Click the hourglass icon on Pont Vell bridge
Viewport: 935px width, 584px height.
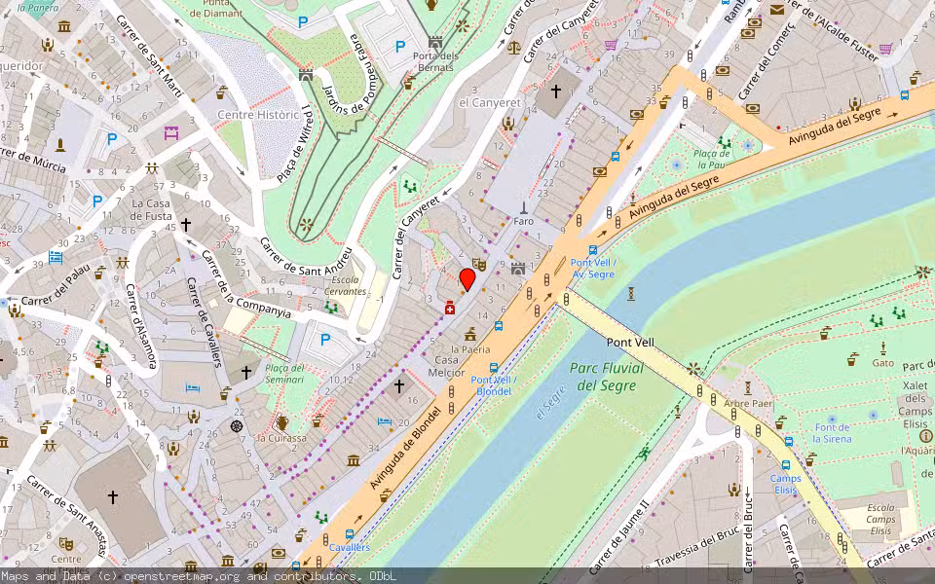[x=631, y=293]
